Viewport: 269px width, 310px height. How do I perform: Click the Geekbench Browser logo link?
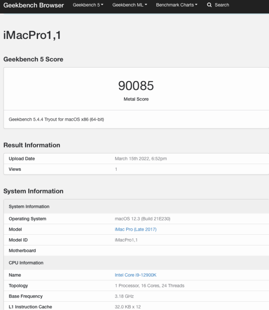coord(34,5)
